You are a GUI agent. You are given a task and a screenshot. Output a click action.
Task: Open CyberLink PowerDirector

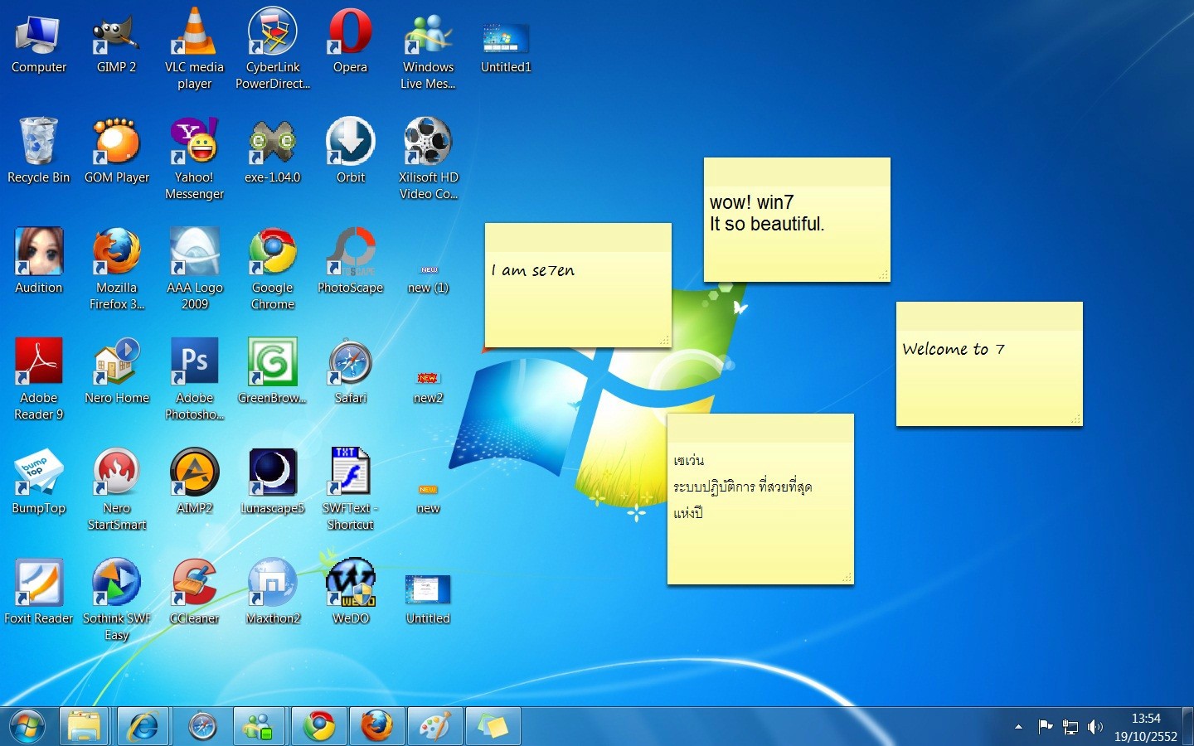(x=272, y=33)
